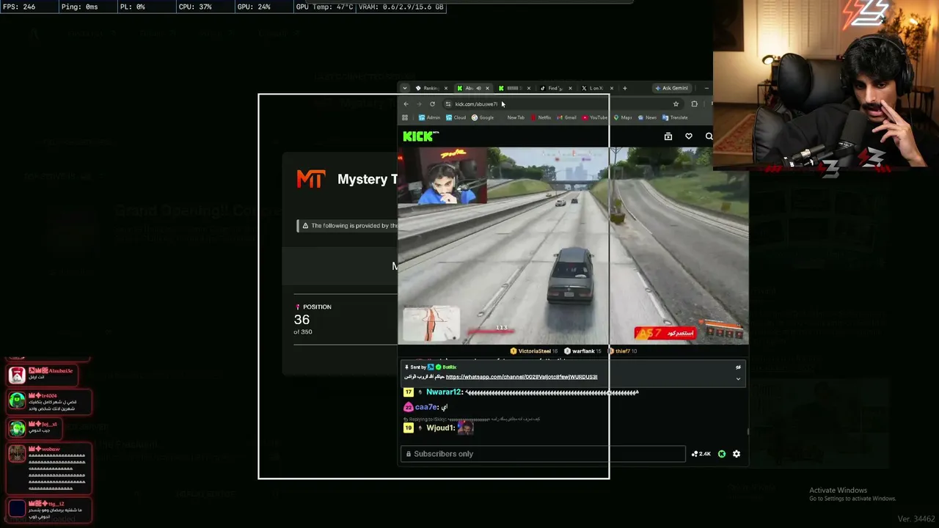
Task: Click warflank on the gift leaderboard
Action: coord(582,351)
